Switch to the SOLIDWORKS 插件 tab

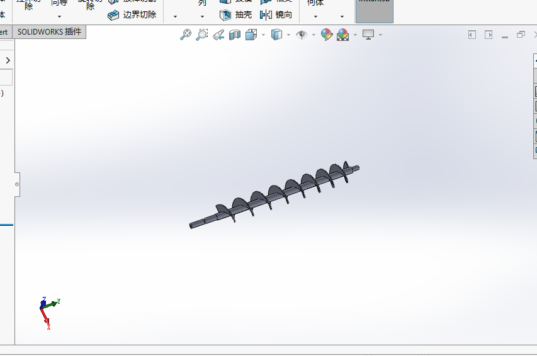coord(49,31)
